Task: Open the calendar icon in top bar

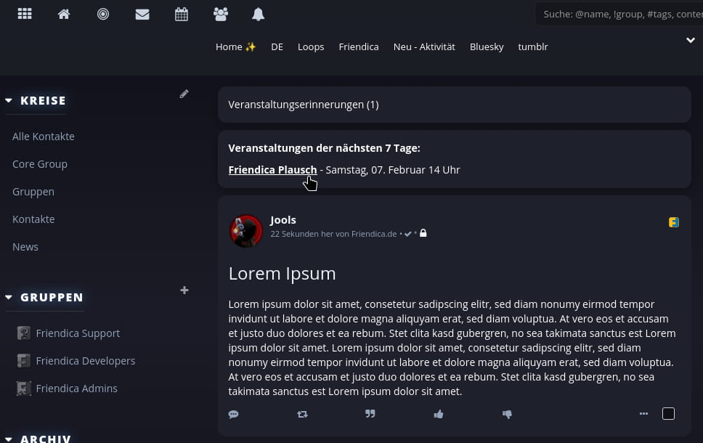Action: (182, 14)
